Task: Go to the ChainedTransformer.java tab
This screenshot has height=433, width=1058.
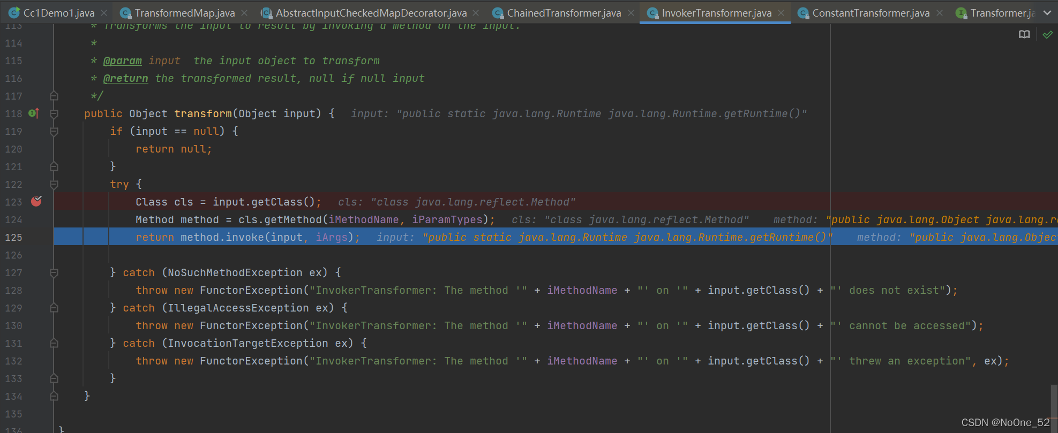Action: (564, 12)
